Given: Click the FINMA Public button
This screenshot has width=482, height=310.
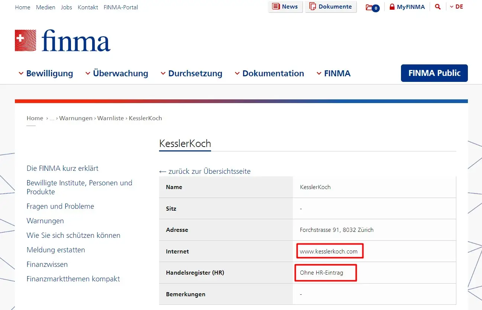Looking at the screenshot, I should (434, 73).
